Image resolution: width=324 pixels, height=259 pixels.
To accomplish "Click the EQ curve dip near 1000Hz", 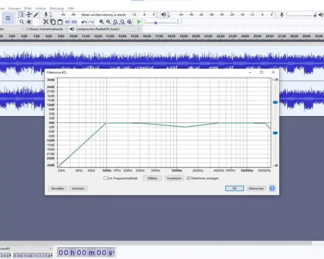I will (185, 127).
